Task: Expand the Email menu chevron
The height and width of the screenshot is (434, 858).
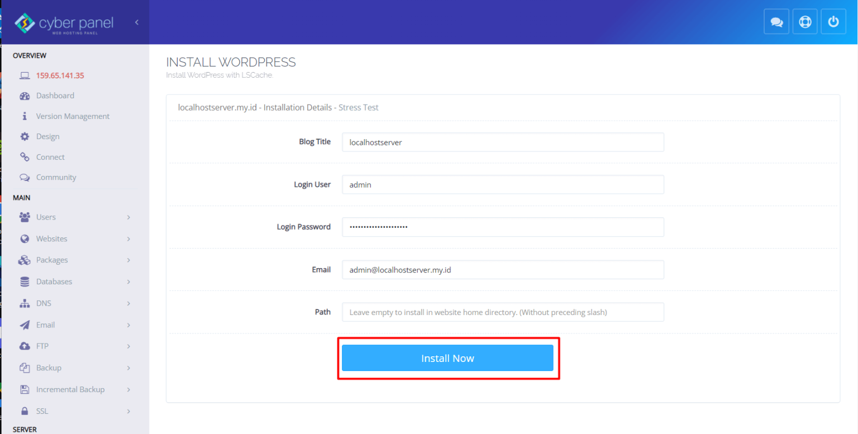Action: (x=128, y=325)
